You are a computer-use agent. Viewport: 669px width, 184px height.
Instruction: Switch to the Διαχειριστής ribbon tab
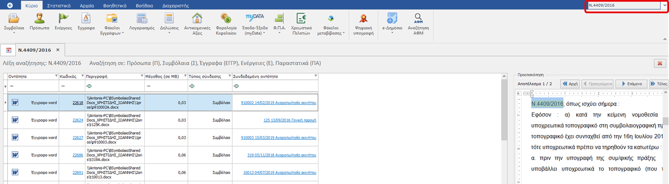click(175, 5)
